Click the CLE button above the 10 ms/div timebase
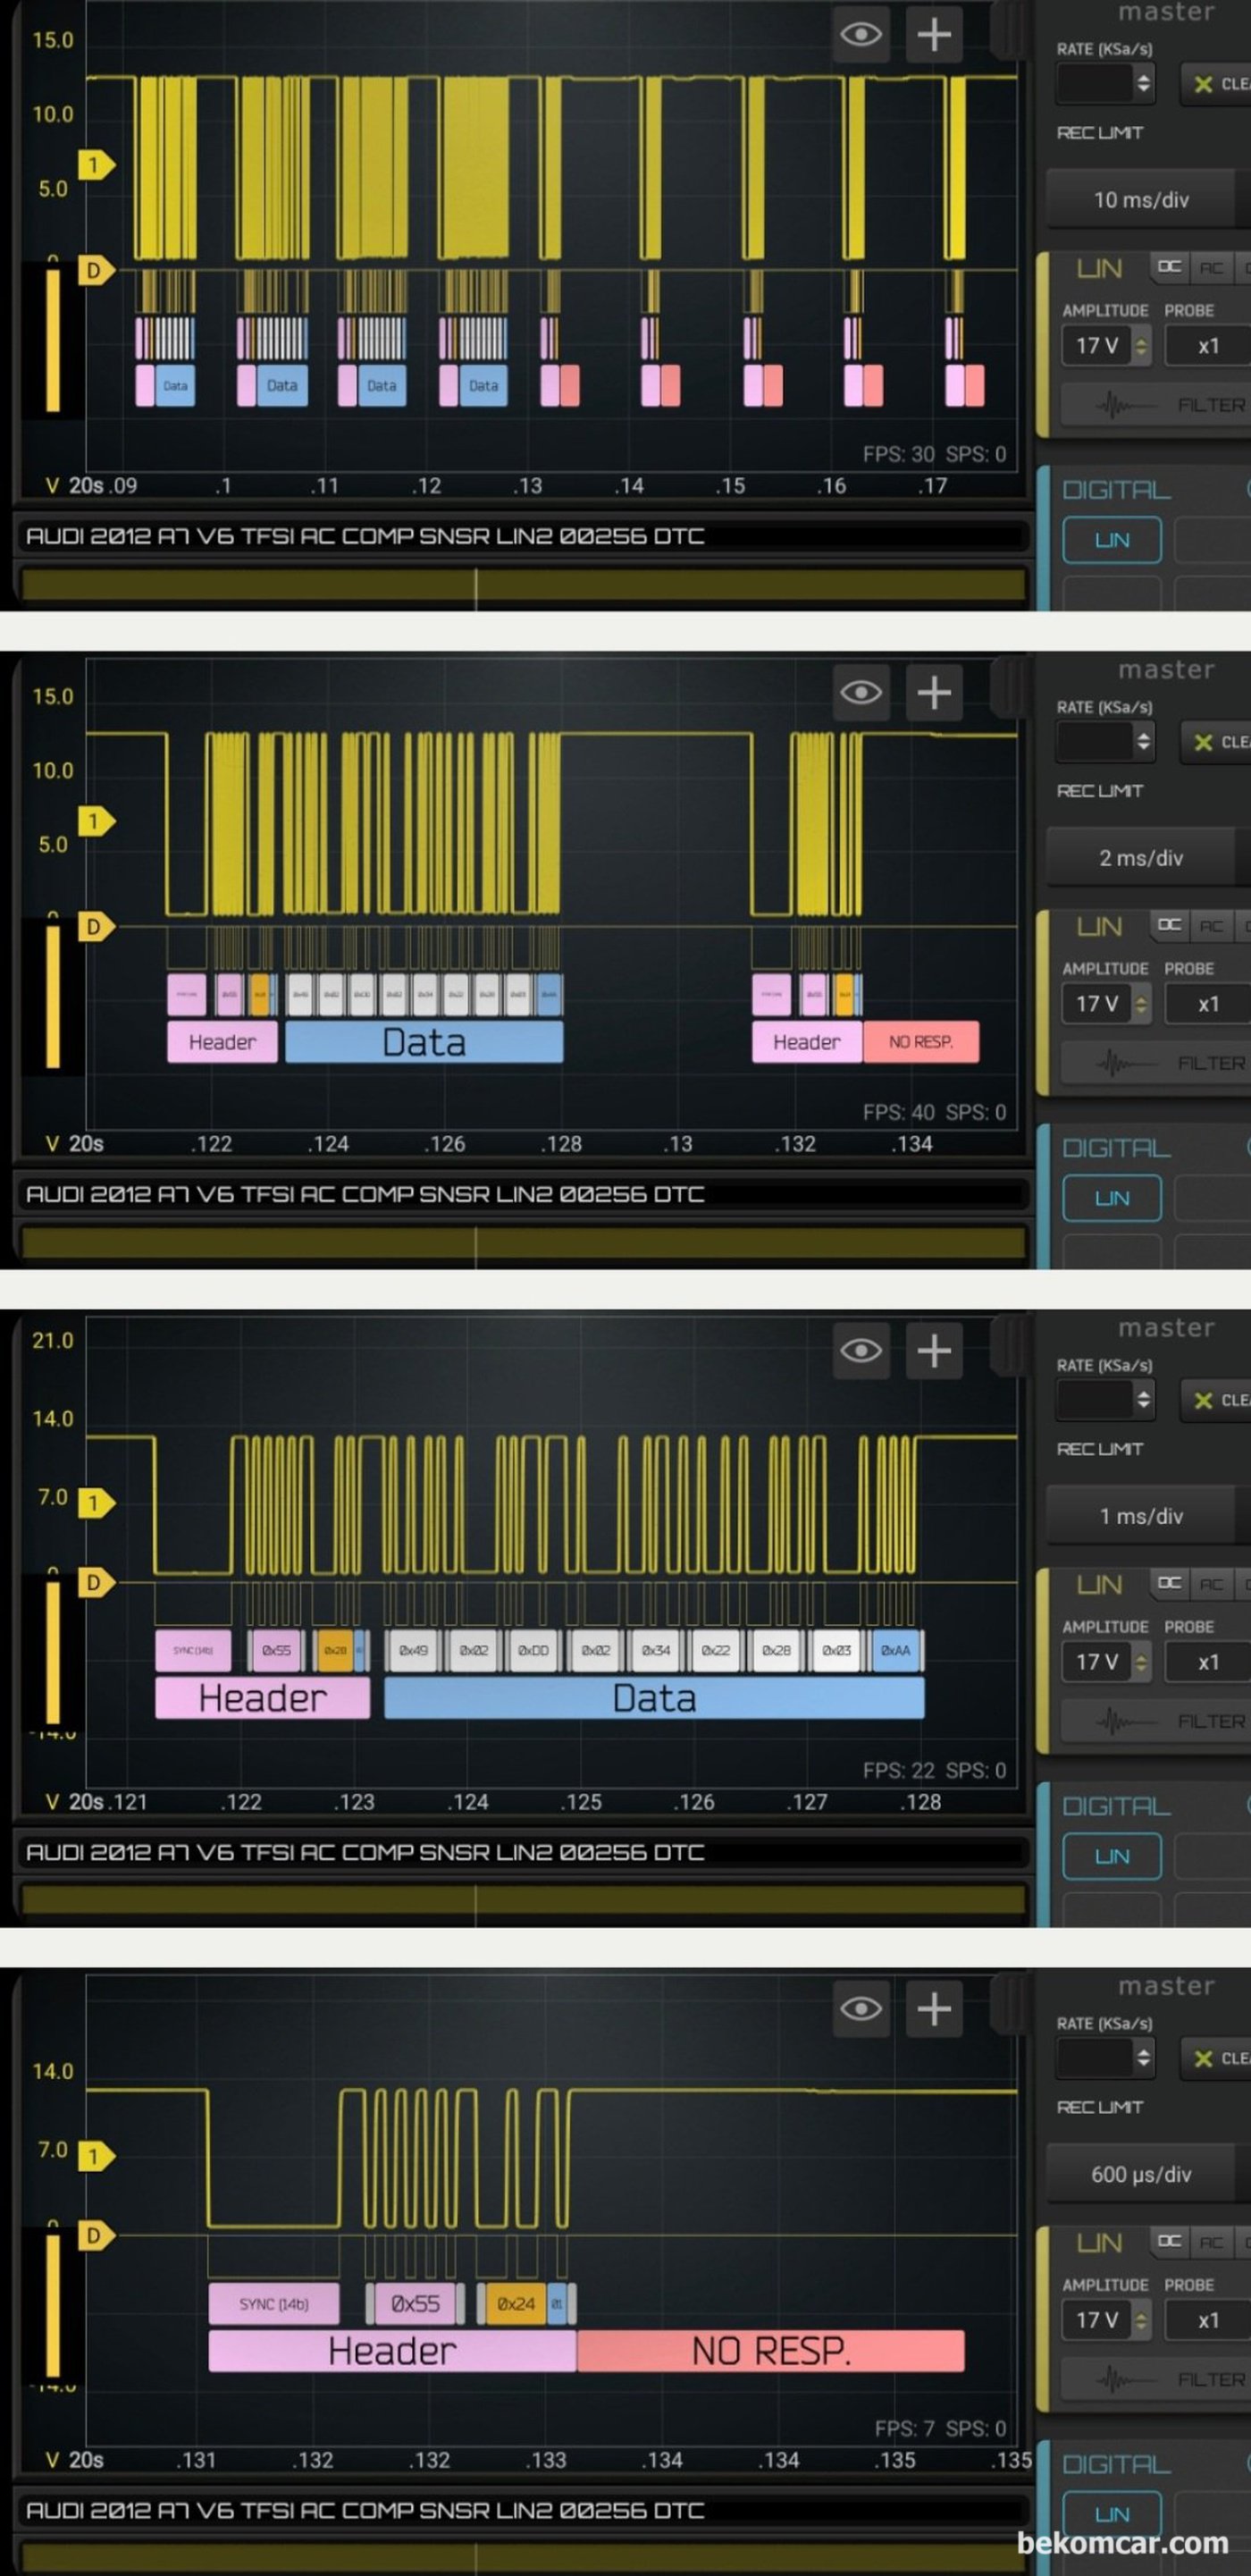Image resolution: width=1251 pixels, height=2576 pixels. click(1217, 84)
